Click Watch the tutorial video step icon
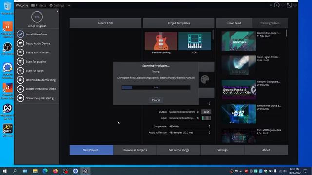 (20, 89)
